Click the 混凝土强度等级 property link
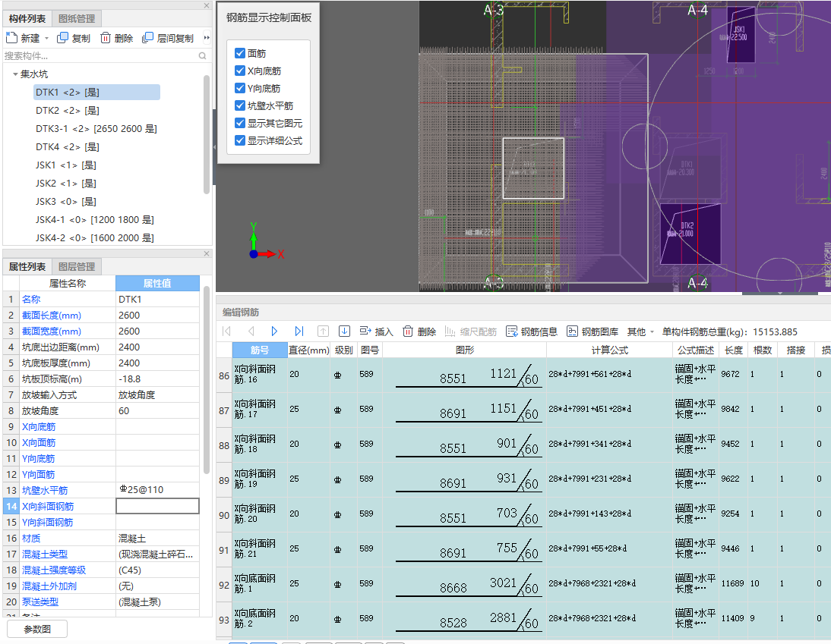Screen dimensions: 831x644 (x=53, y=570)
